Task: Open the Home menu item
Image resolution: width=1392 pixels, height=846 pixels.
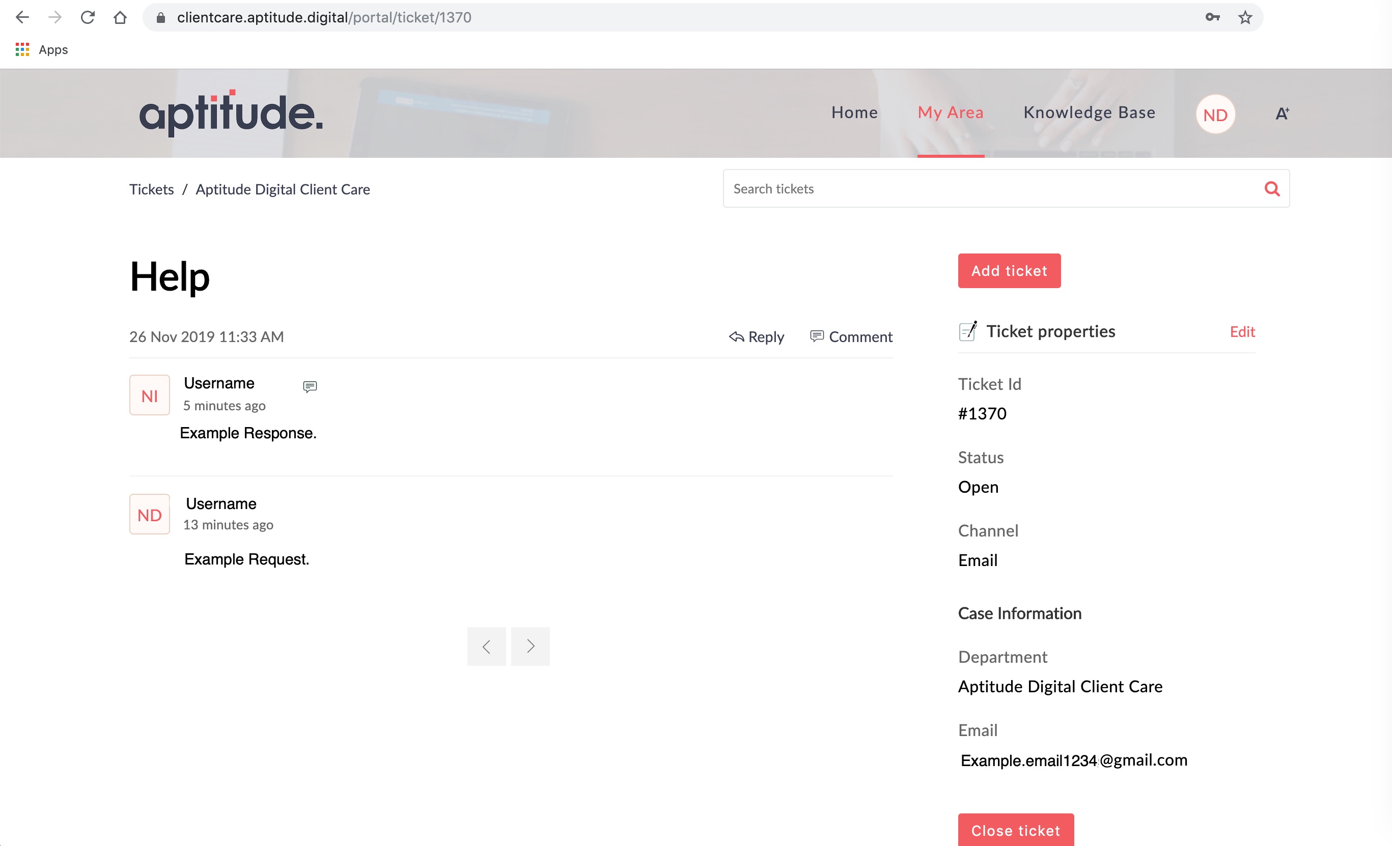Action: click(854, 112)
